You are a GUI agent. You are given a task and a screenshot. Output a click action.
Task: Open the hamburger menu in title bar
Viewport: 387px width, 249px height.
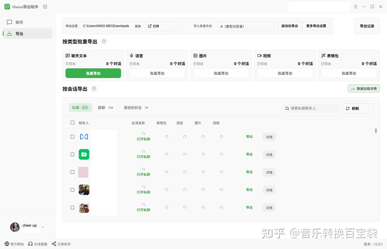pyautogui.click(x=356, y=7)
